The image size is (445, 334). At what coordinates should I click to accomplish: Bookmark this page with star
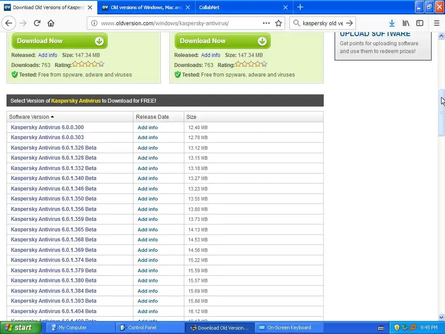coord(279,23)
